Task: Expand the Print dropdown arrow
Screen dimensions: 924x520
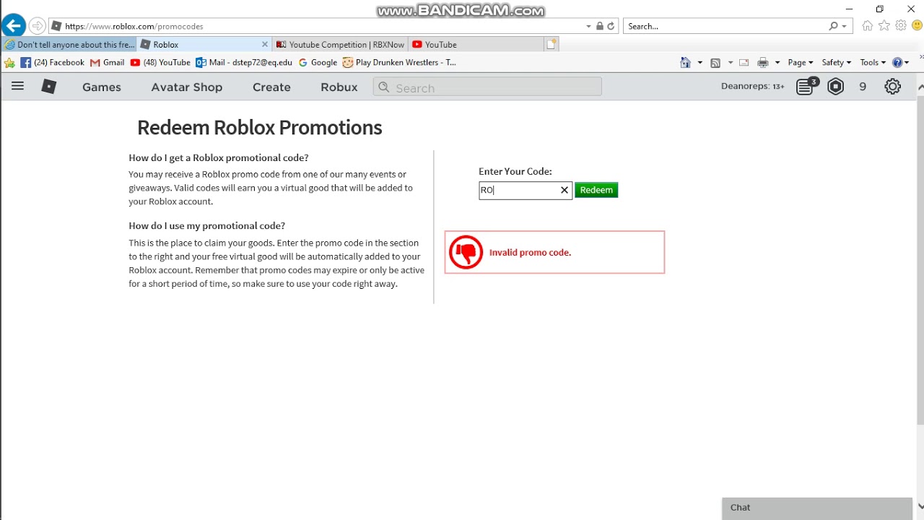Action: click(x=777, y=63)
